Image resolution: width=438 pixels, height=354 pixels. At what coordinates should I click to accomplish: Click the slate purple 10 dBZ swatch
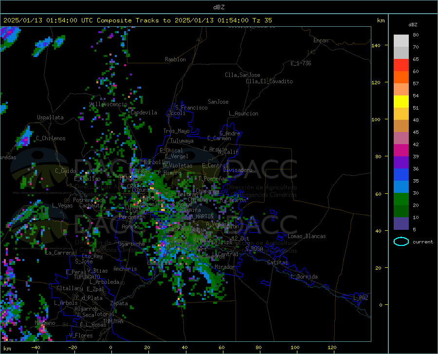click(x=401, y=224)
